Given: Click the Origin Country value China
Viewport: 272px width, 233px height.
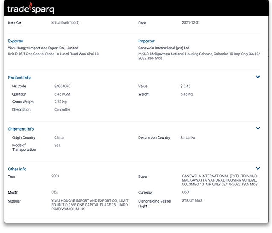Looking at the screenshot, I should [x=59, y=137].
